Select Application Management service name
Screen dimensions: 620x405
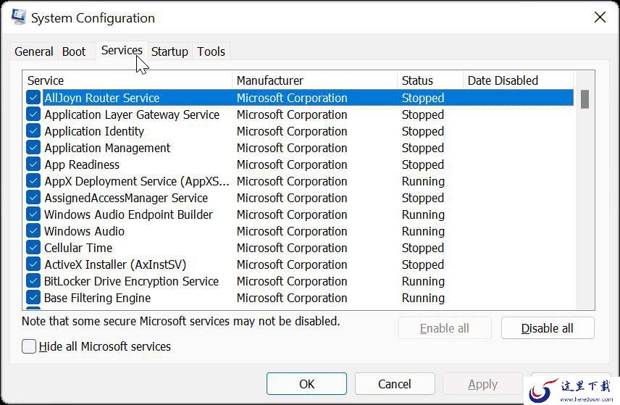point(107,148)
